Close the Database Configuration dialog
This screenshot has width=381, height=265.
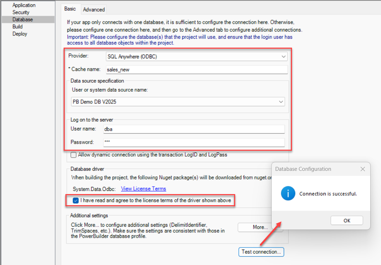[x=362, y=169]
